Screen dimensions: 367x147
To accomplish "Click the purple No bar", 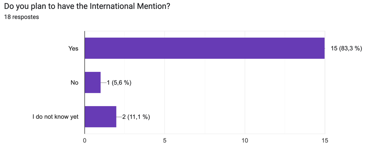I will (93, 83).
